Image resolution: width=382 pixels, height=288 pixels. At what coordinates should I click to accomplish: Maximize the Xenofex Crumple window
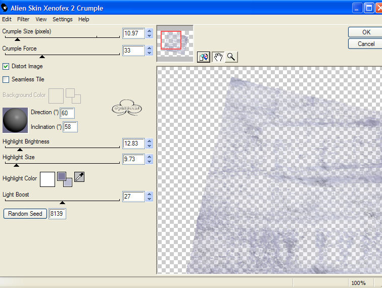tap(369, 8)
